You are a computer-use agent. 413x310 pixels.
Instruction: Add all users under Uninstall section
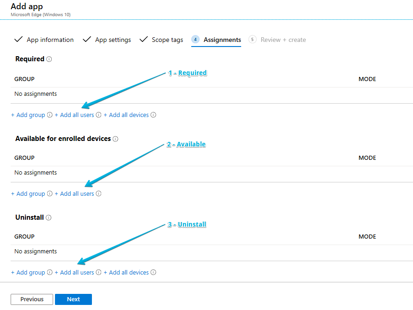74,273
